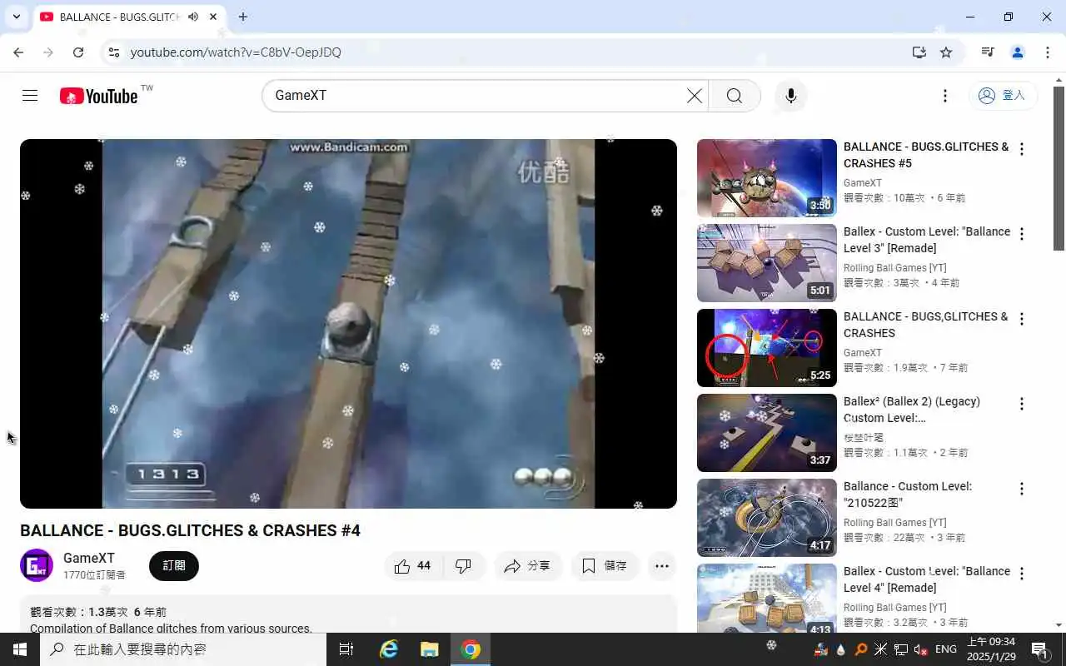Save video with 儲存 button

point(605,566)
